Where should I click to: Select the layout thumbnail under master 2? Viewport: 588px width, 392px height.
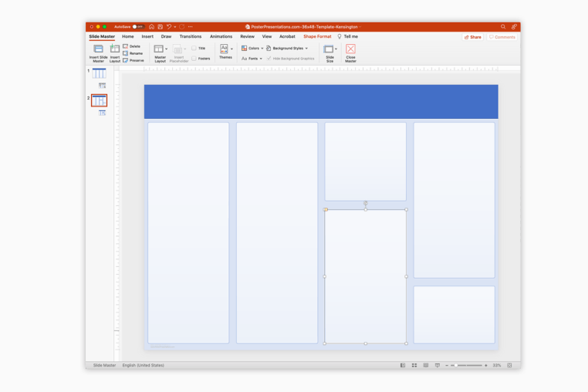102,113
